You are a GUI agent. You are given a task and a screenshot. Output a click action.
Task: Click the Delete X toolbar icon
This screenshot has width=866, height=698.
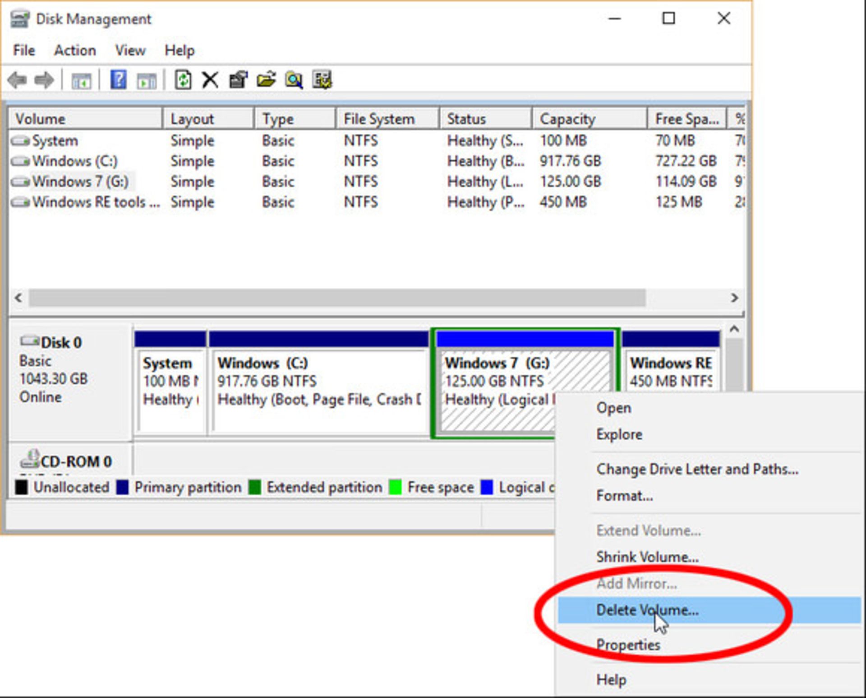(210, 80)
